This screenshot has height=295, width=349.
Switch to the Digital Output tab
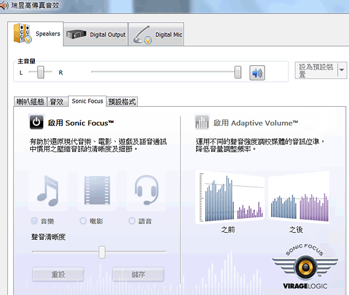click(96, 34)
